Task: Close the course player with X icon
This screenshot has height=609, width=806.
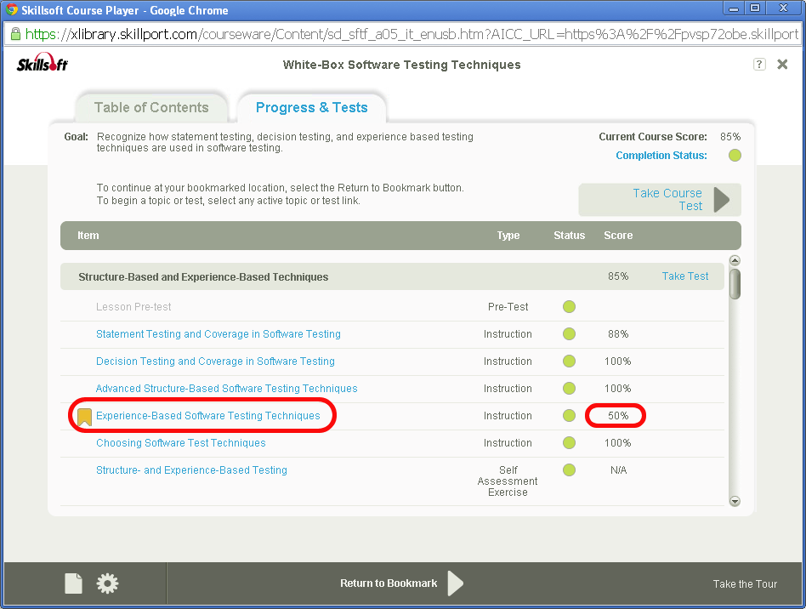Action: 782,65
